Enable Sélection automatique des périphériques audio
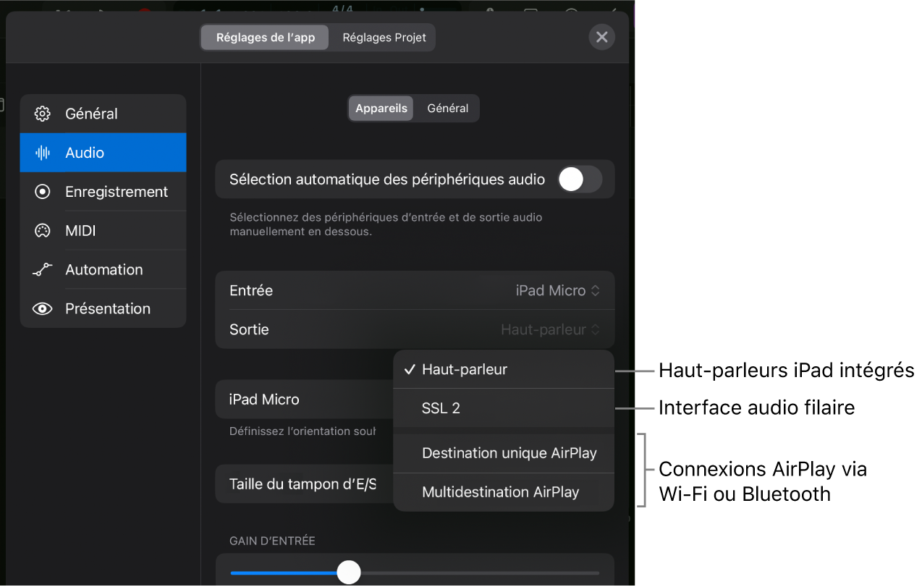This screenshot has height=587, width=922. point(579,179)
